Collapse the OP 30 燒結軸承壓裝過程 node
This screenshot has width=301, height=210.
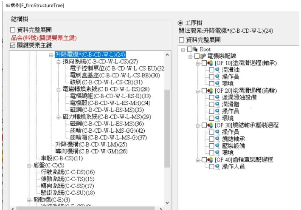198,126
